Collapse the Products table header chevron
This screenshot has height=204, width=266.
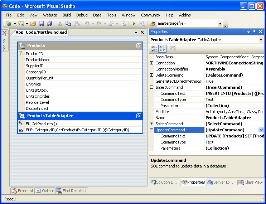coord(139,46)
